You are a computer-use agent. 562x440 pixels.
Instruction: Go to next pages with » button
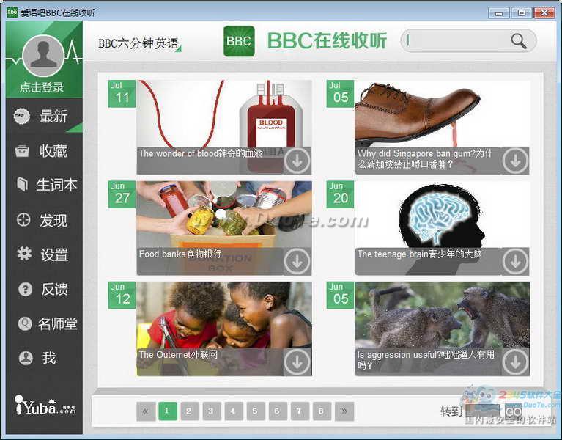pyautogui.click(x=344, y=411)
